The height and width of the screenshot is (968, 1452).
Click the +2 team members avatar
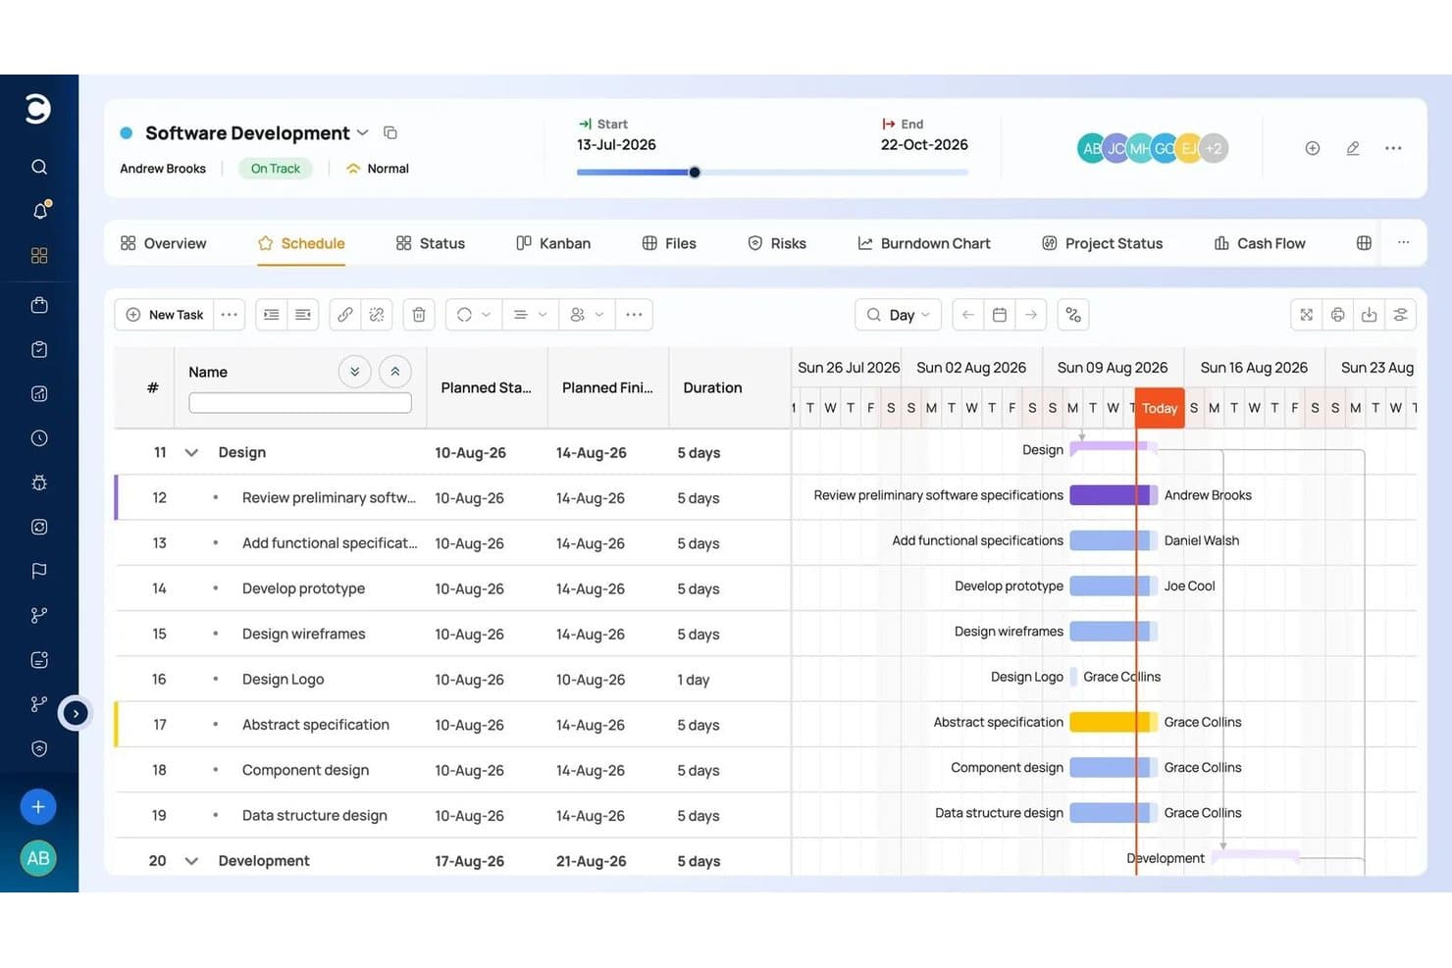point(1214,148)
